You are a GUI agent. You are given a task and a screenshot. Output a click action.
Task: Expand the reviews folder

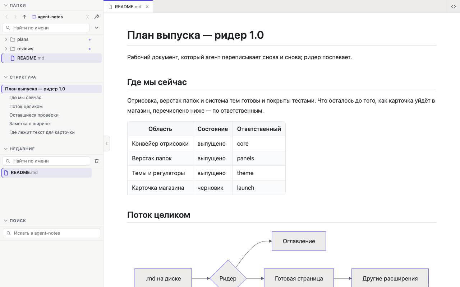[6, 49]
